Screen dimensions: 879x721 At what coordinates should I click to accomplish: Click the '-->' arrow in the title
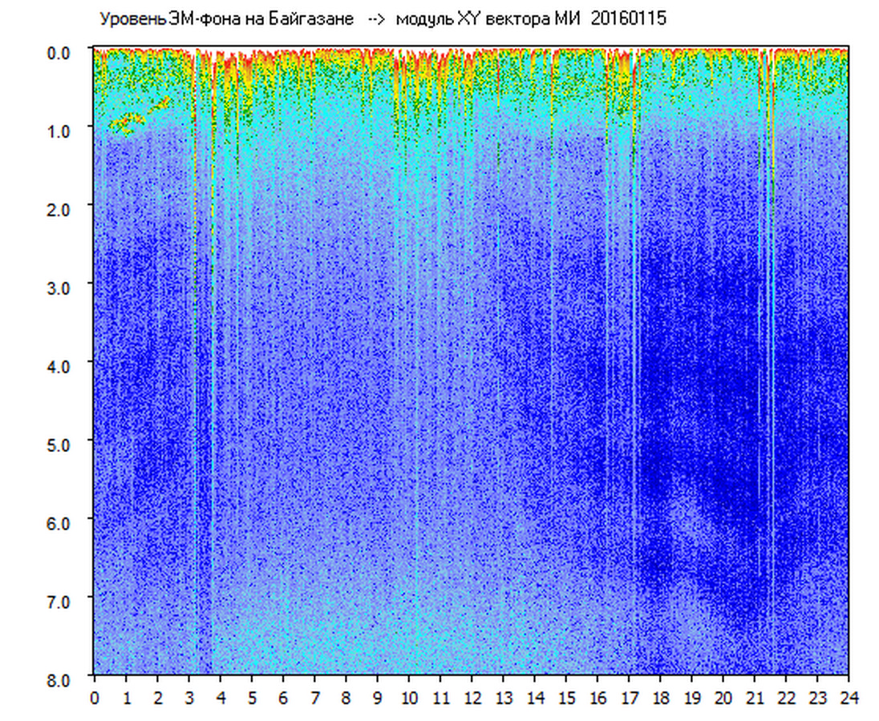click(x=376, y=19)
